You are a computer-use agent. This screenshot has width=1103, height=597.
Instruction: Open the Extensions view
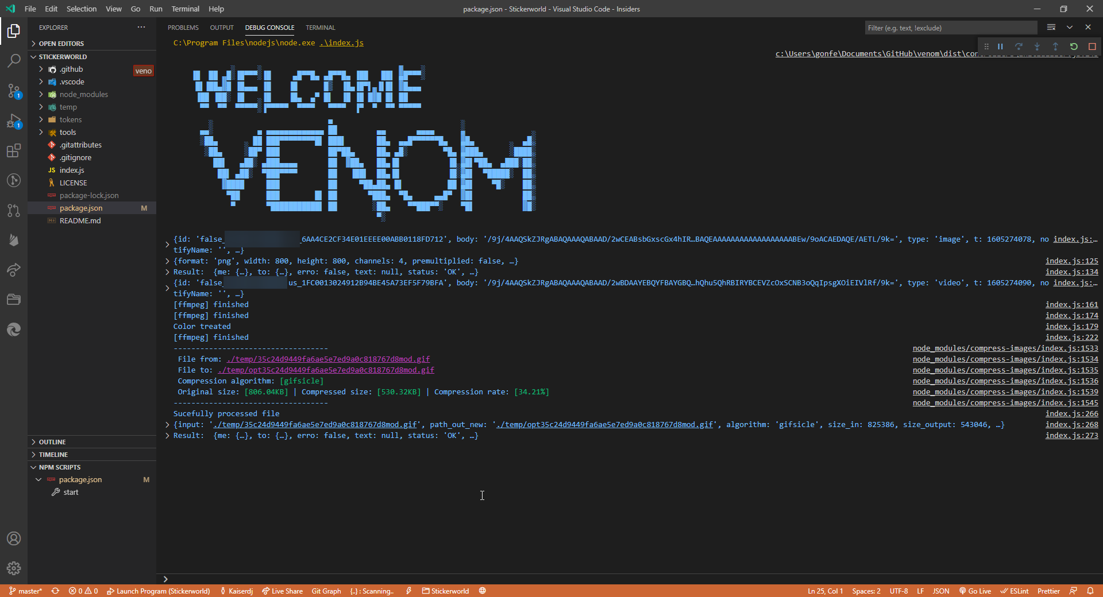pos(14,150)
